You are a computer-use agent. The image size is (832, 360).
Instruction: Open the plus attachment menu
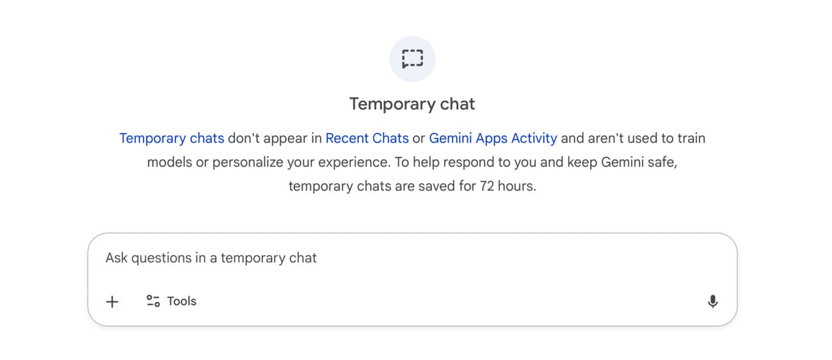112,302
